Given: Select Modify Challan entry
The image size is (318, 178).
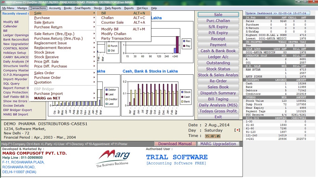Looking at the screenshot, I should 123,34.
